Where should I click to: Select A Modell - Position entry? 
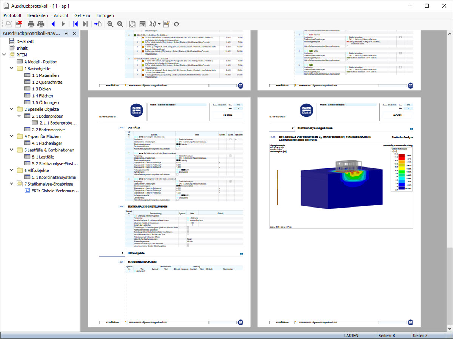click(x=41, y=62)
